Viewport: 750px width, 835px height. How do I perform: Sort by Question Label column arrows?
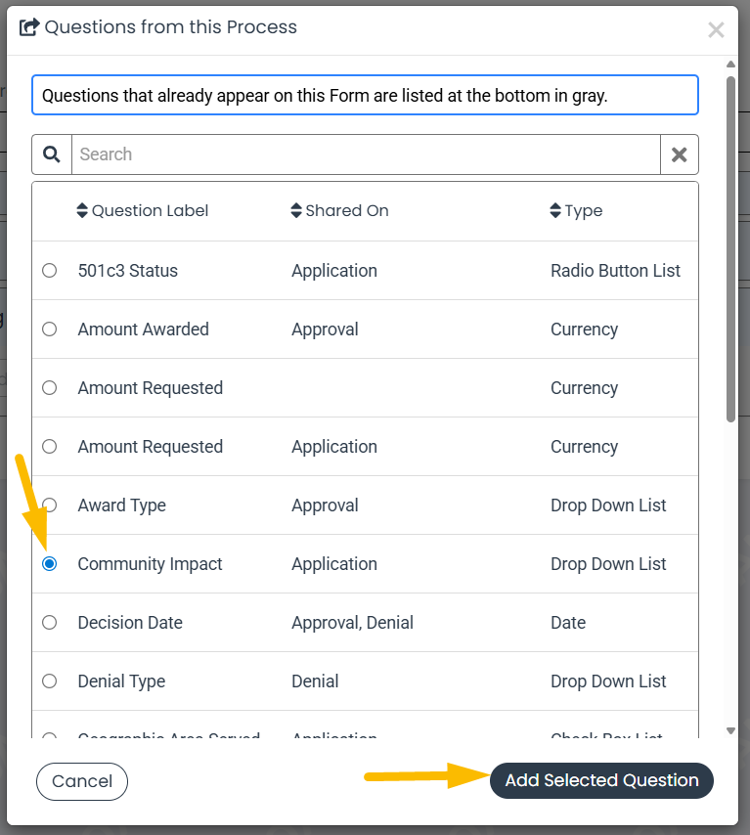click(82, 210)
